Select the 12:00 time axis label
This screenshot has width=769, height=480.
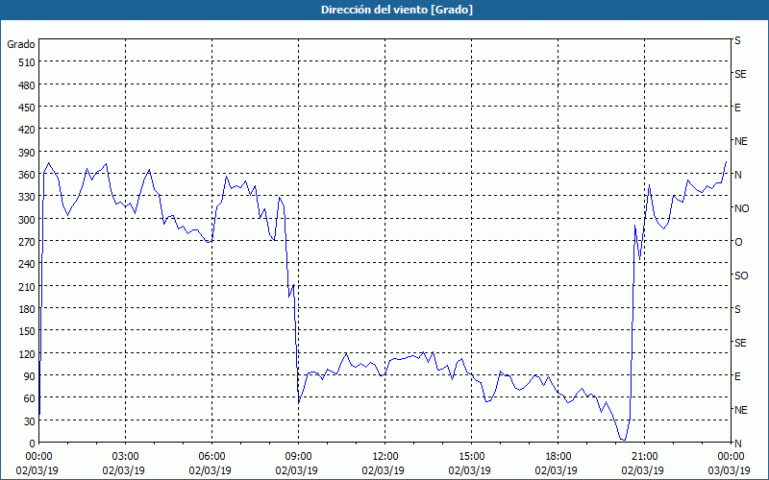[385, 457]
